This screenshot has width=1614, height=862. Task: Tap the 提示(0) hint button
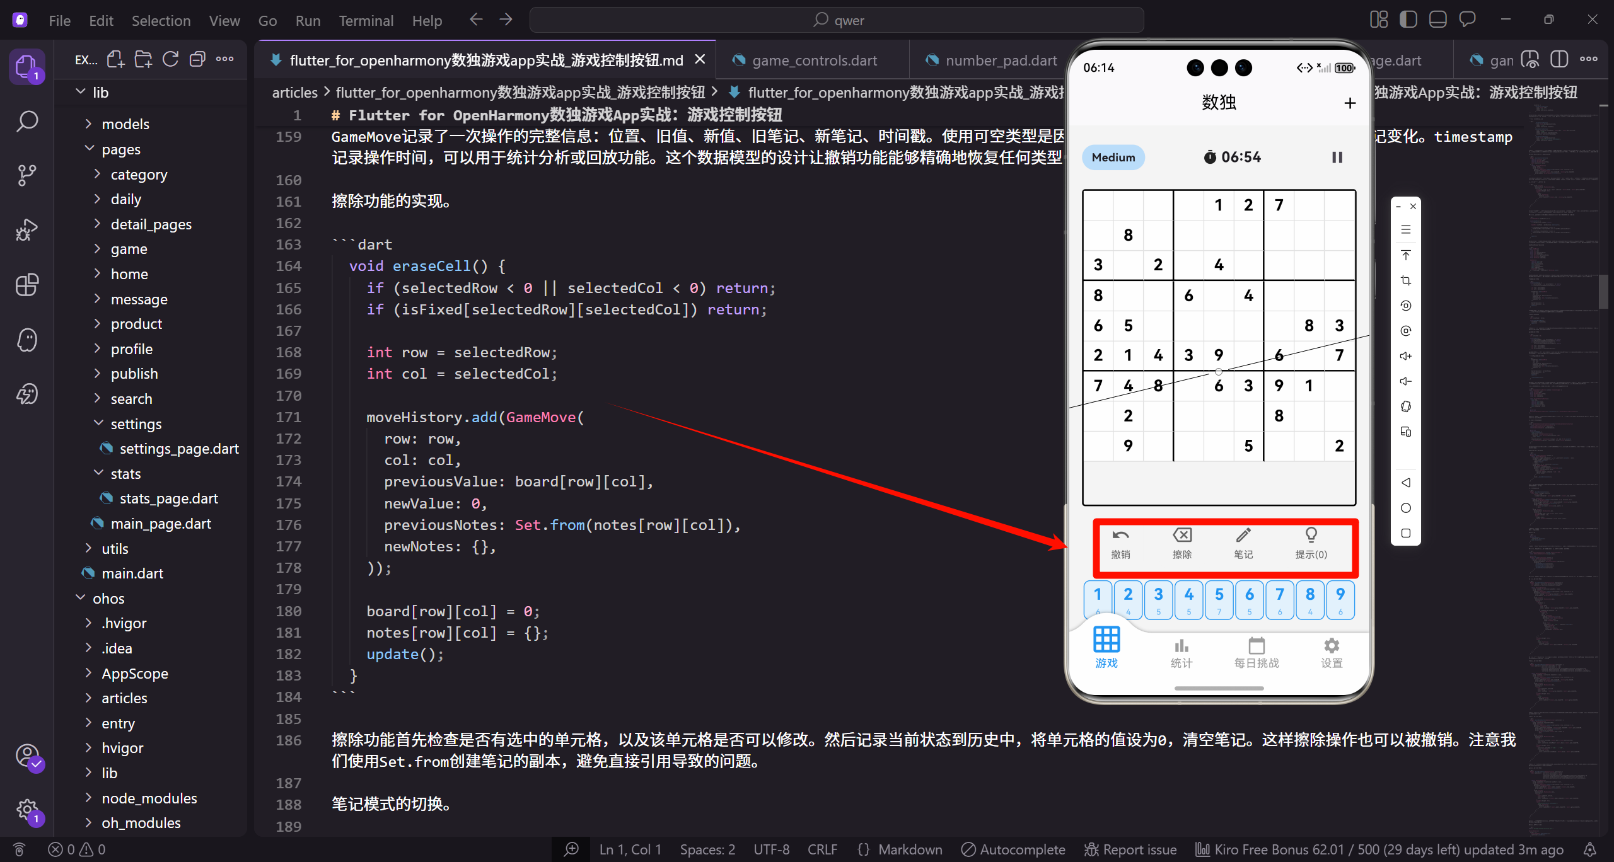pos(1311,543)
